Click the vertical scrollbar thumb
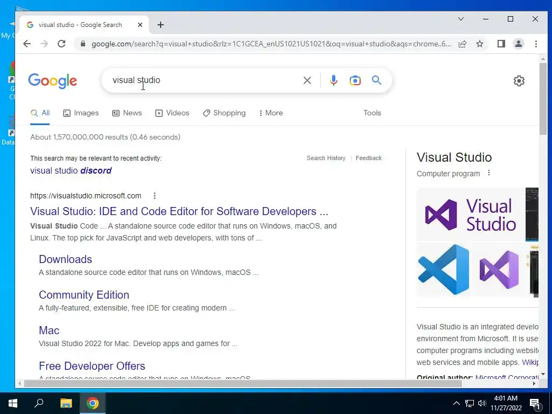The image size is (552, 414). point(543,99)
